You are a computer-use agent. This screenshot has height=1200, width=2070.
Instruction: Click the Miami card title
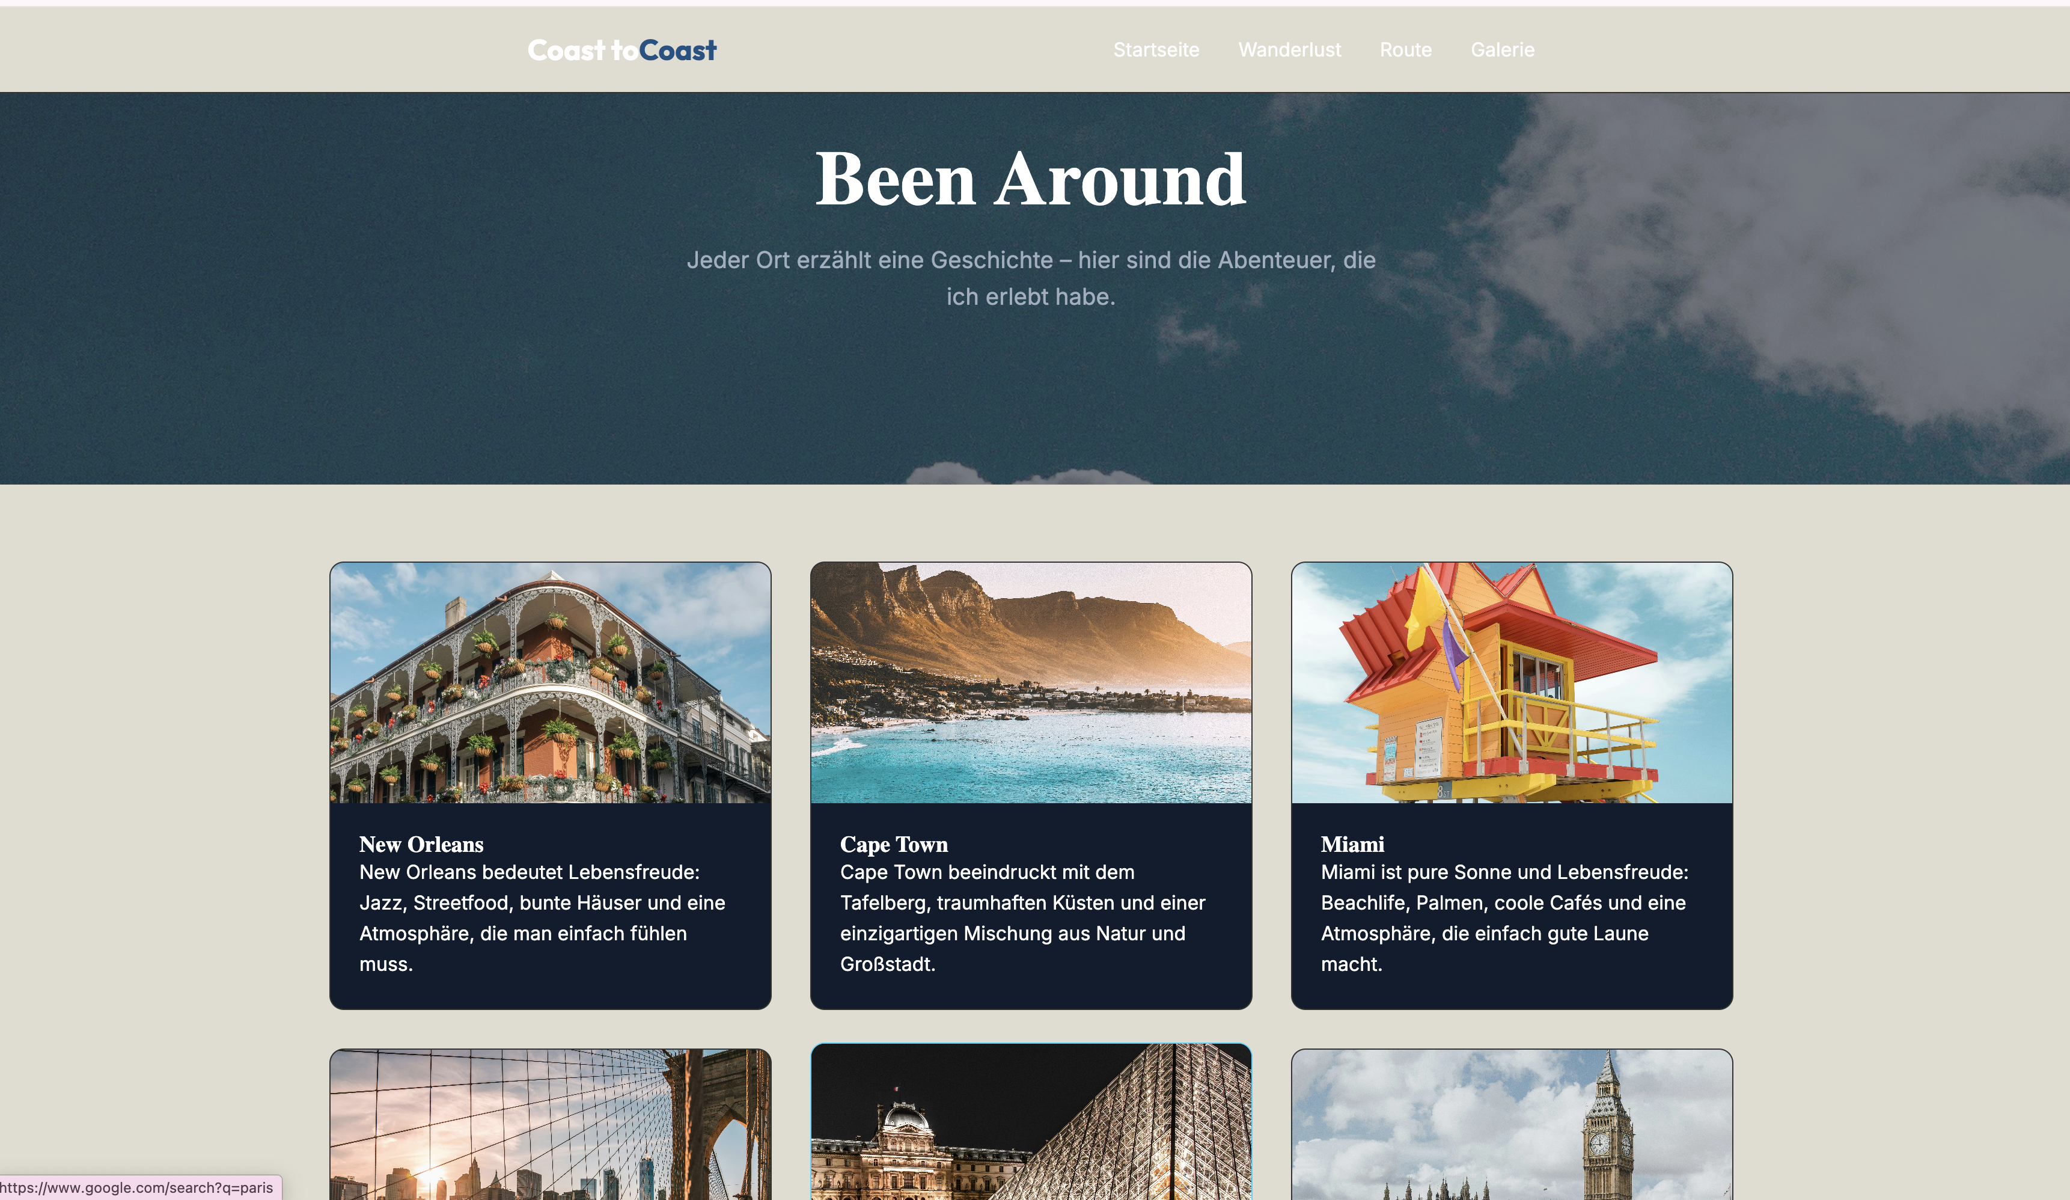[1352, 844]
